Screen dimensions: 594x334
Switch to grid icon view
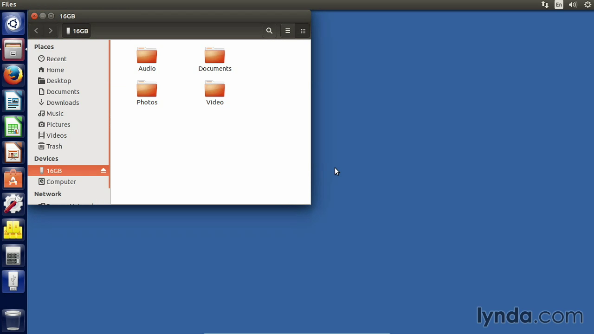[303, 31]
